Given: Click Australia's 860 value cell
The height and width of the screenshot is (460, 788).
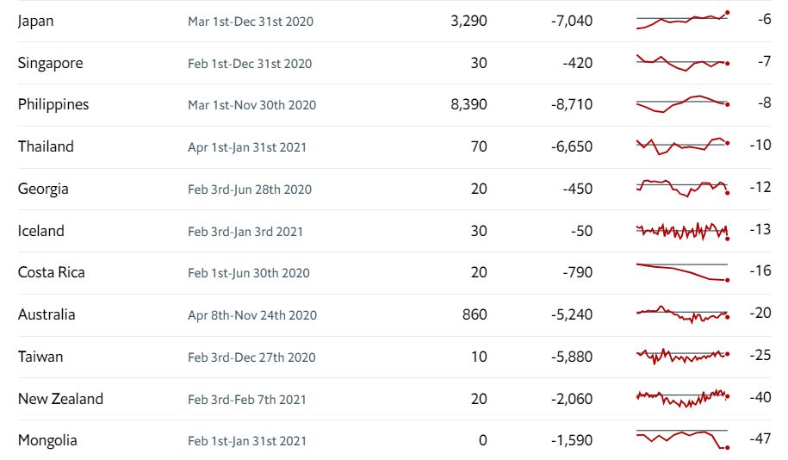Looking at the screenshot, I should 475,314.
